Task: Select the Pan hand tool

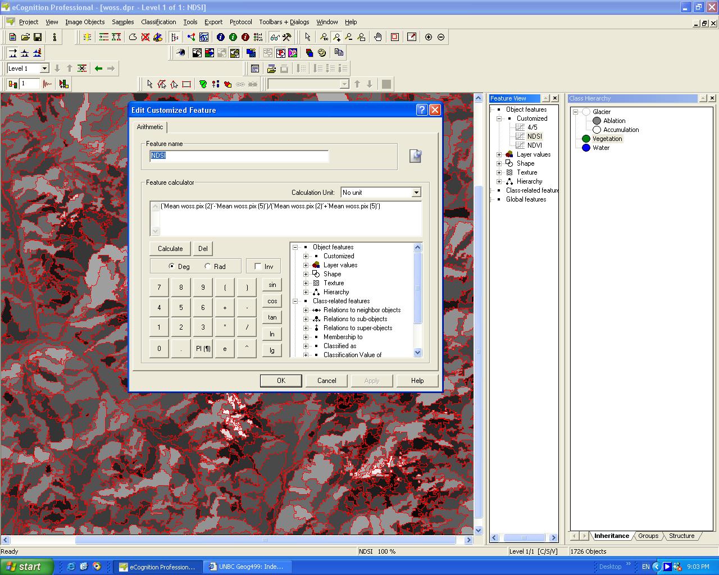Action: (377, 37)
